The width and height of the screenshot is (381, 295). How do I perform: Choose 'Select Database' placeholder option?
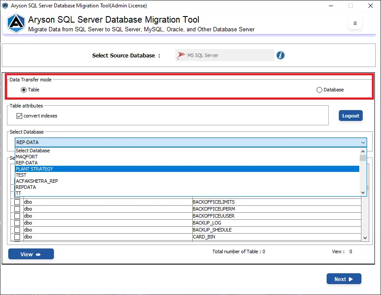click(x=187, y=151)
